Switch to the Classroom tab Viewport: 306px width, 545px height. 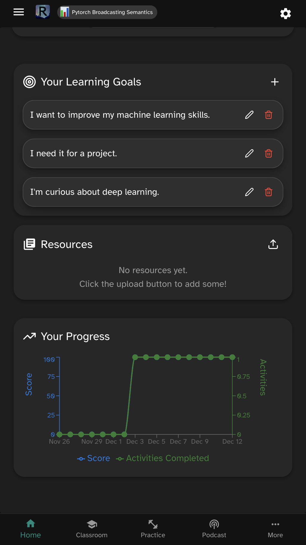tap(92, 529)
